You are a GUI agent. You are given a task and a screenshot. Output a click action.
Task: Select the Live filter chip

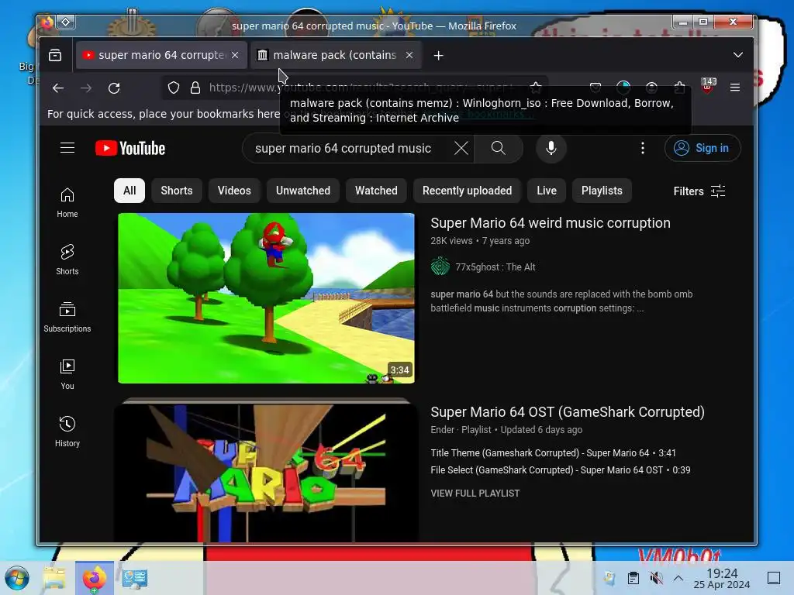tap(547, 191)
